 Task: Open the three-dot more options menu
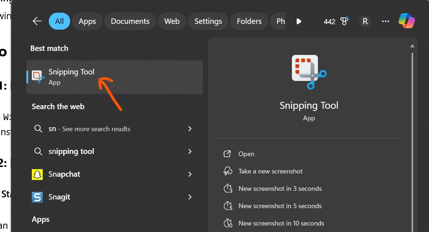pyautogui.click(x=385, y=21)
